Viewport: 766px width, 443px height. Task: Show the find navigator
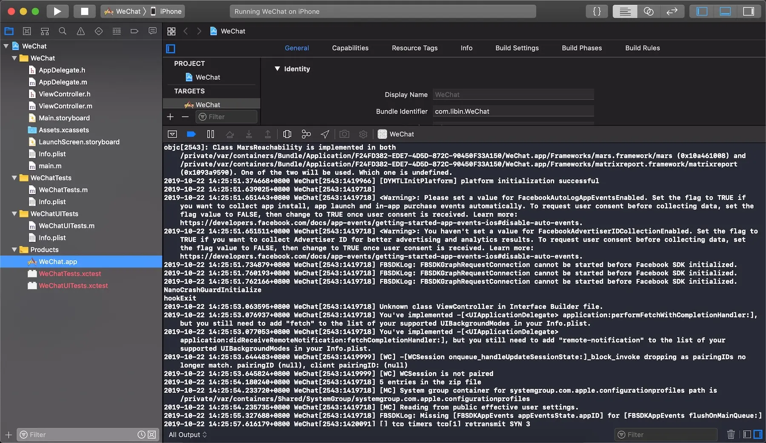(63, 31)
